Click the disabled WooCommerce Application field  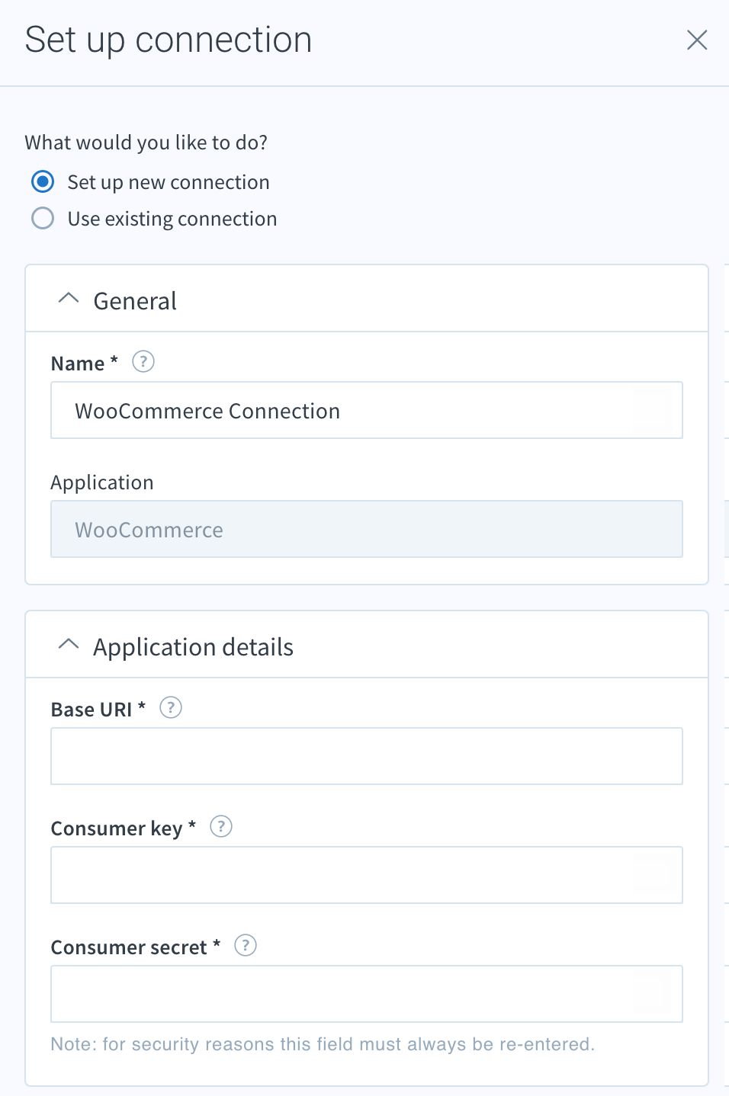(367, 529)
